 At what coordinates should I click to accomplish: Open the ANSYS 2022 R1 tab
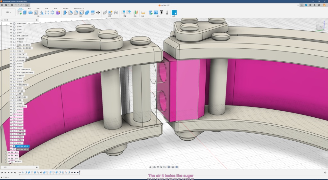pyautogui.click(x=78, y=8)
